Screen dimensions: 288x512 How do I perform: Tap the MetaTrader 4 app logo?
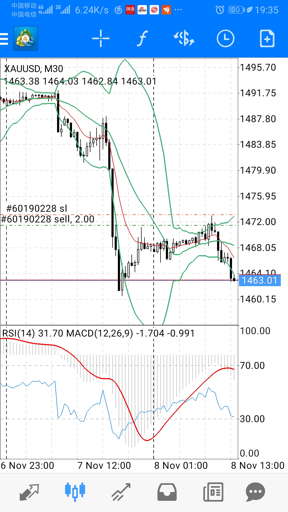tap(26, 38)
